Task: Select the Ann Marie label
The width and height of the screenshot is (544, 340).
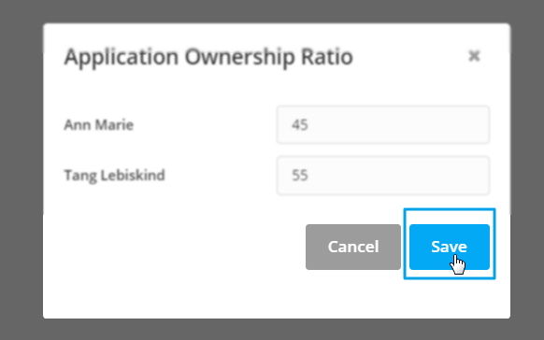Action: (x=99, y=125)
